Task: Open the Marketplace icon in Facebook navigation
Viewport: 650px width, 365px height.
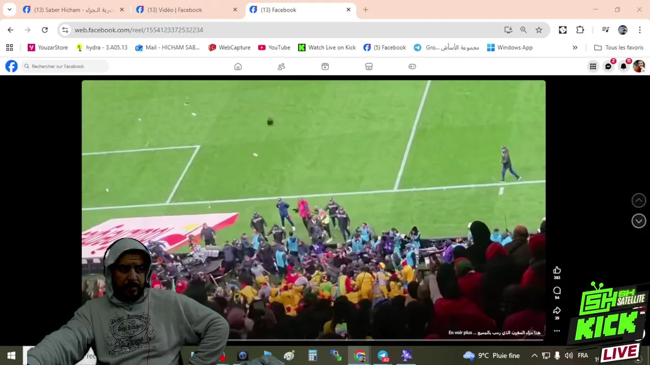Action: tap(369, 66)
